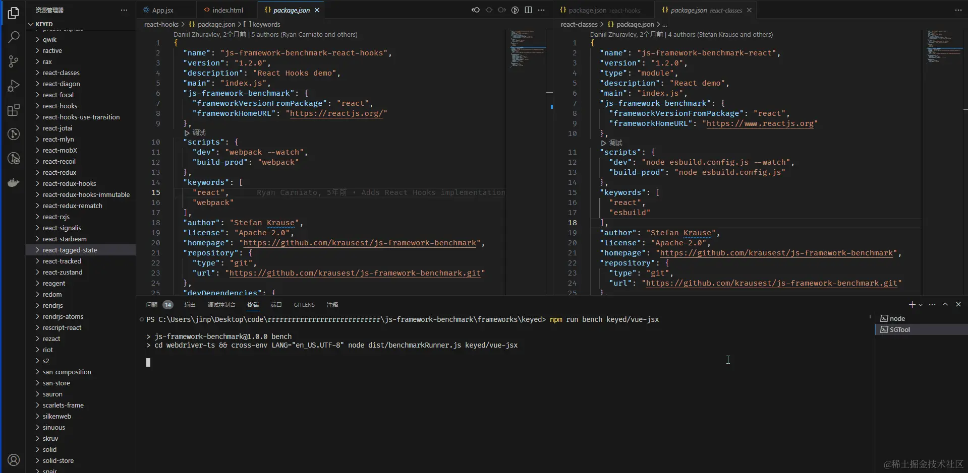Select the scarlets-frame folder
Image resolution: width=968 pixels, height=473 pixels.
click(81, 405)
